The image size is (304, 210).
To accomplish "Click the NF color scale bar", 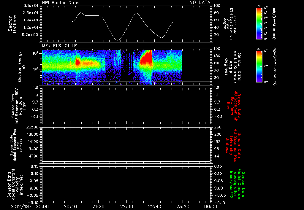I will [x=259, y=23].
